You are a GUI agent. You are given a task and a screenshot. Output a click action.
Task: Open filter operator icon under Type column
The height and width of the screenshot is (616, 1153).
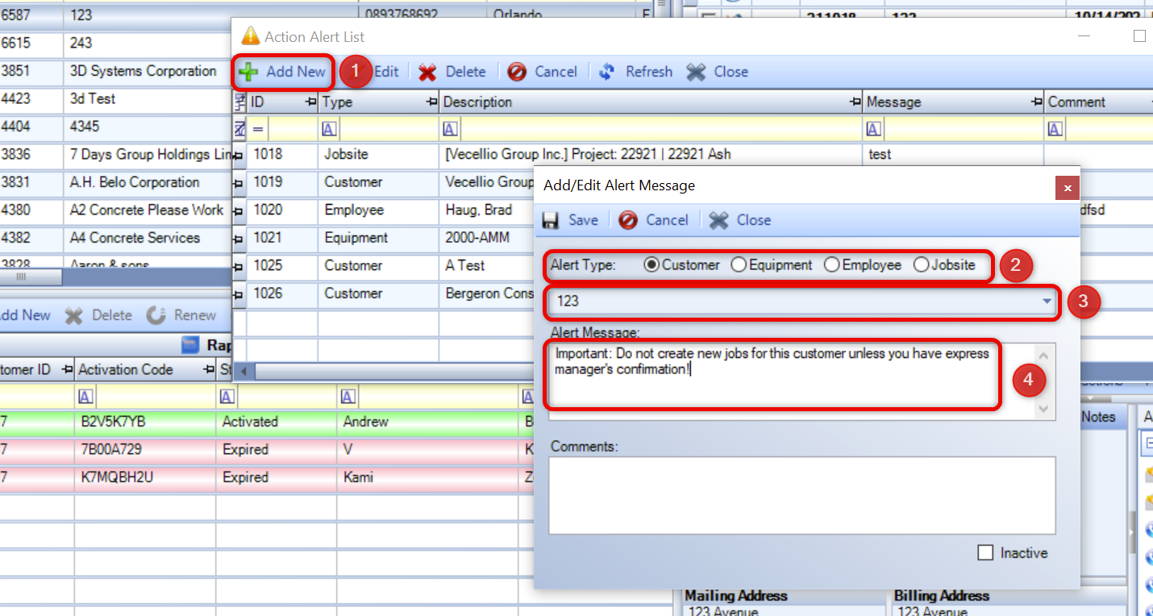329,129
